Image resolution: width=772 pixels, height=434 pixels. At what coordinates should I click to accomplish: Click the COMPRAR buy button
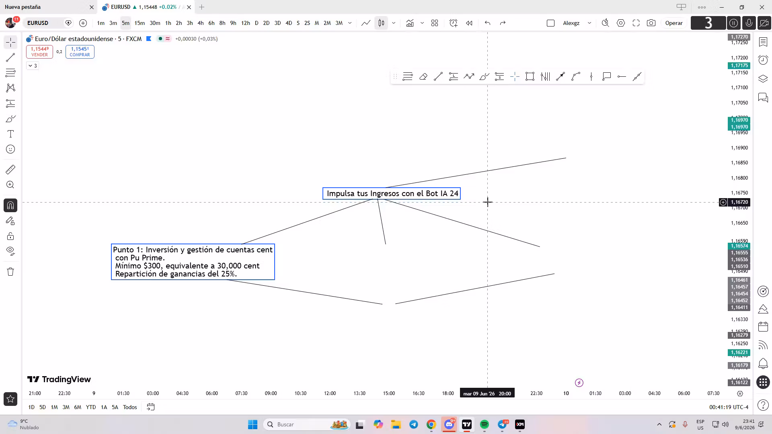click(80, 52)
